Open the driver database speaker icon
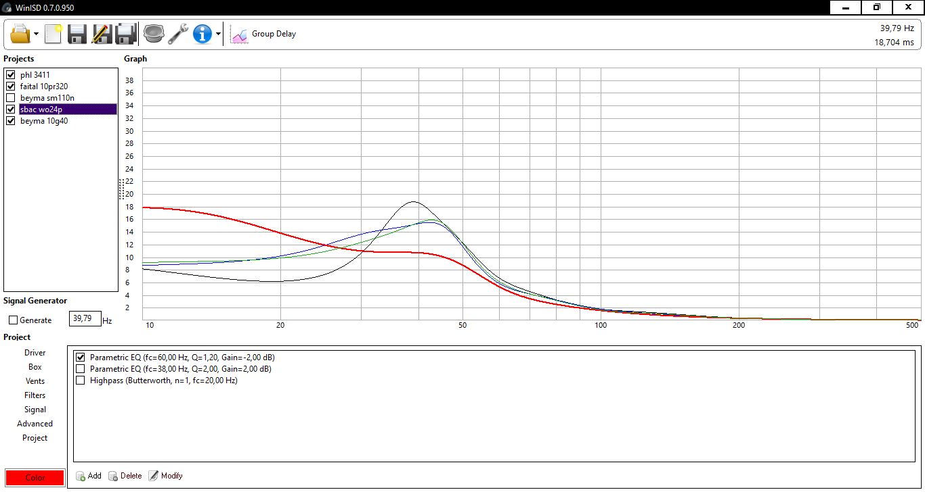Image resolution: width=925 pixels, height=492 pixels. tap(154, 34)
